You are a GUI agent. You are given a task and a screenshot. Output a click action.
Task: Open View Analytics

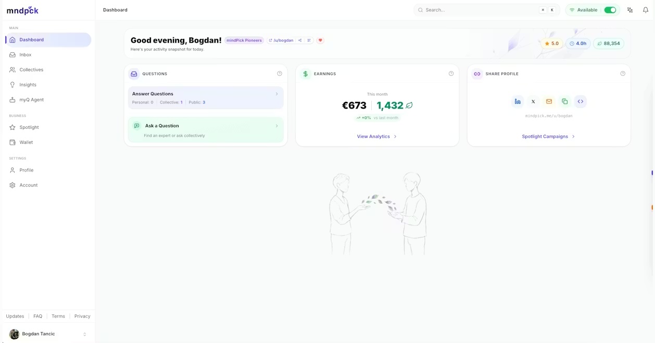tap(376, 136)
